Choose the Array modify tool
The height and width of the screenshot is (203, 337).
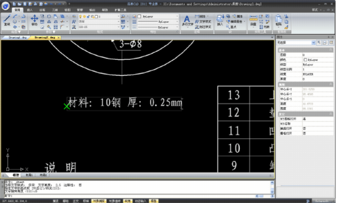coord(56,27)
